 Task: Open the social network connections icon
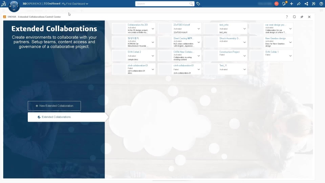[x=306, y=3]
